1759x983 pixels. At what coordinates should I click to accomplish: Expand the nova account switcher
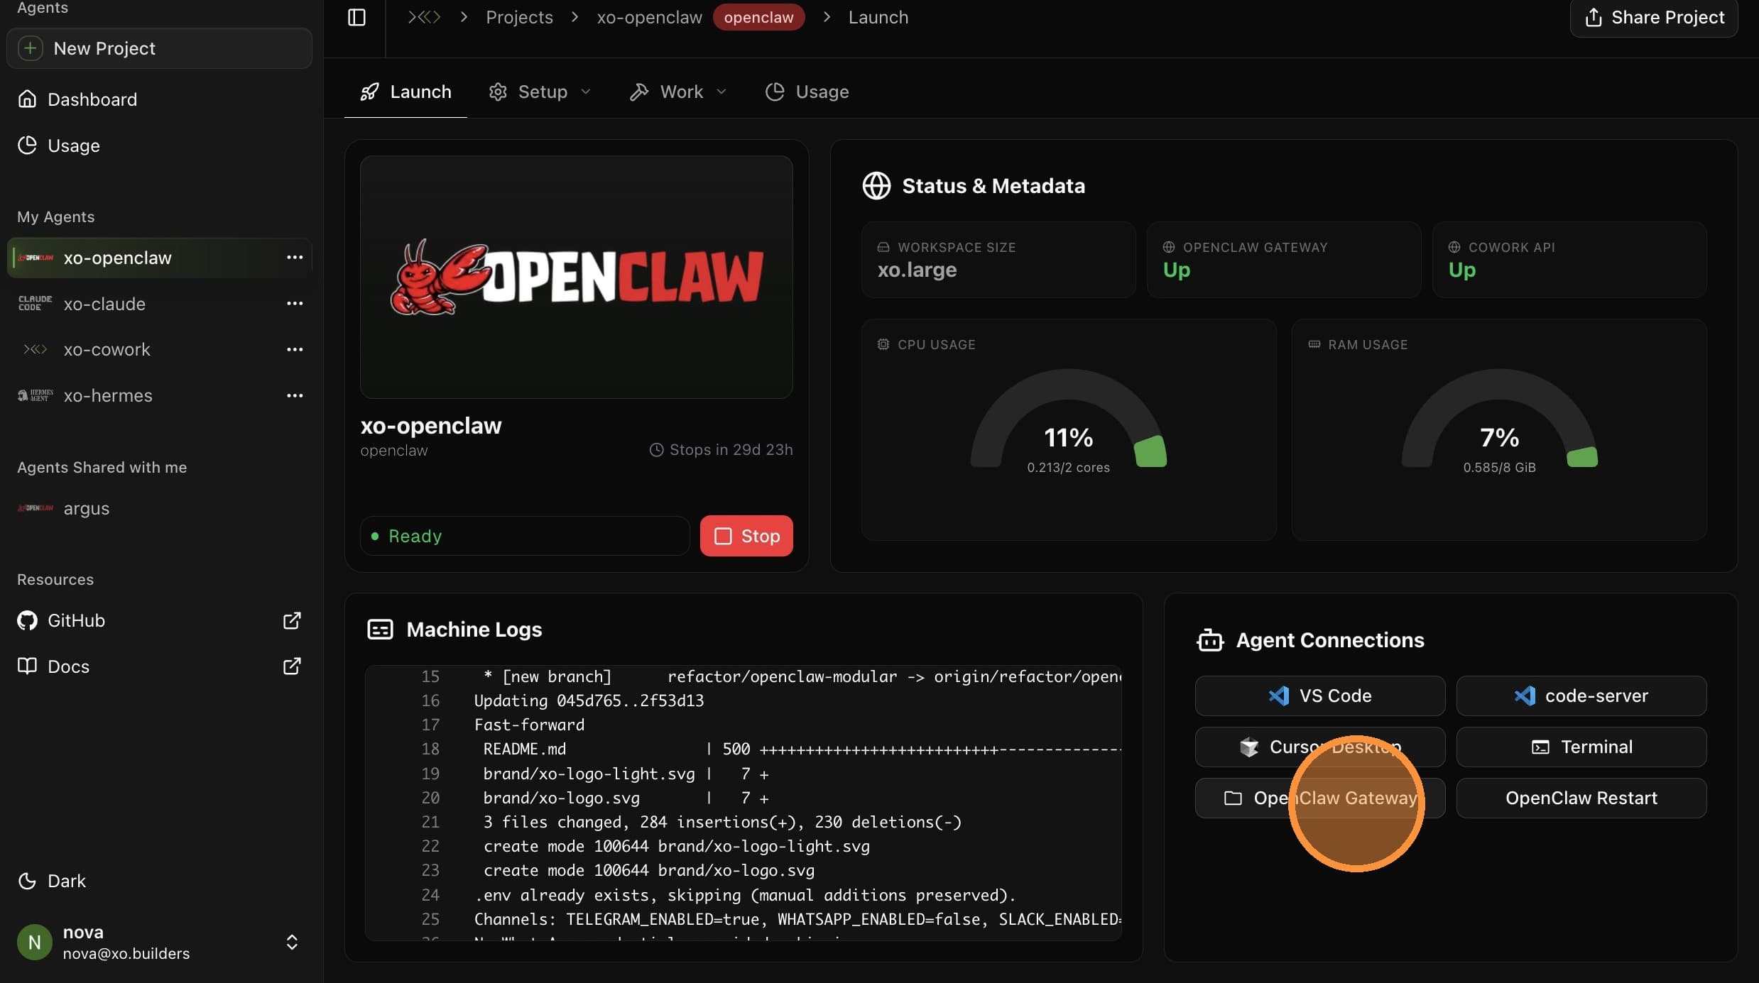292,942
